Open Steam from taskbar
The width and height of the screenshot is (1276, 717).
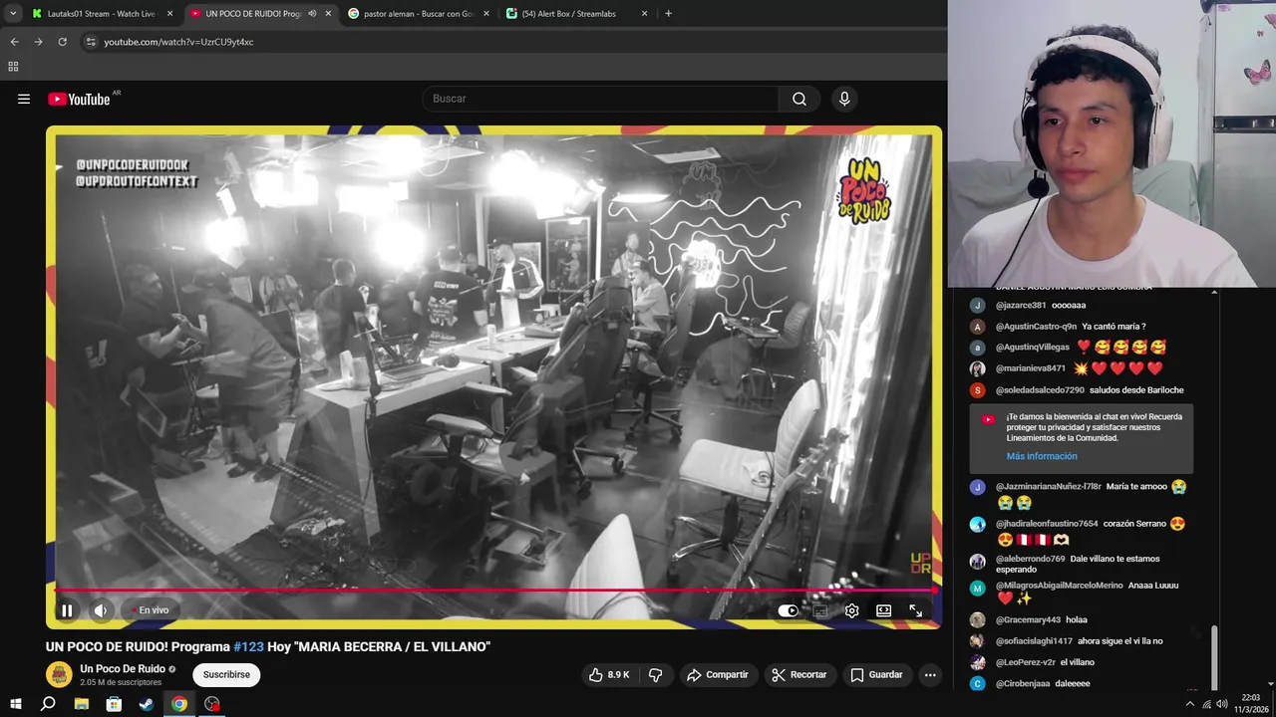(147, 704)
